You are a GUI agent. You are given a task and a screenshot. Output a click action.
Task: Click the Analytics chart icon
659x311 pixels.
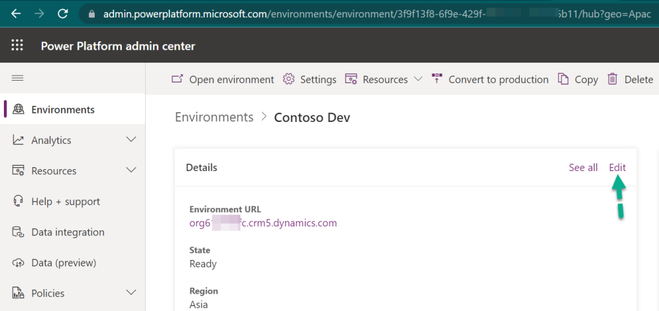18,140
